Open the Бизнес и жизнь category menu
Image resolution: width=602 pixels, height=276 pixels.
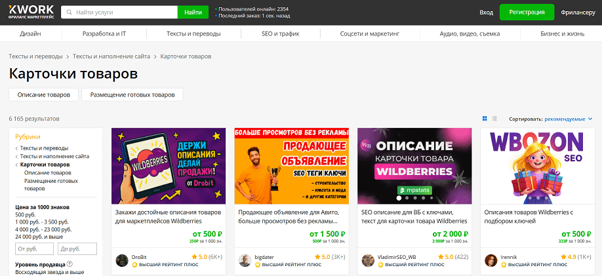[563, 34]
